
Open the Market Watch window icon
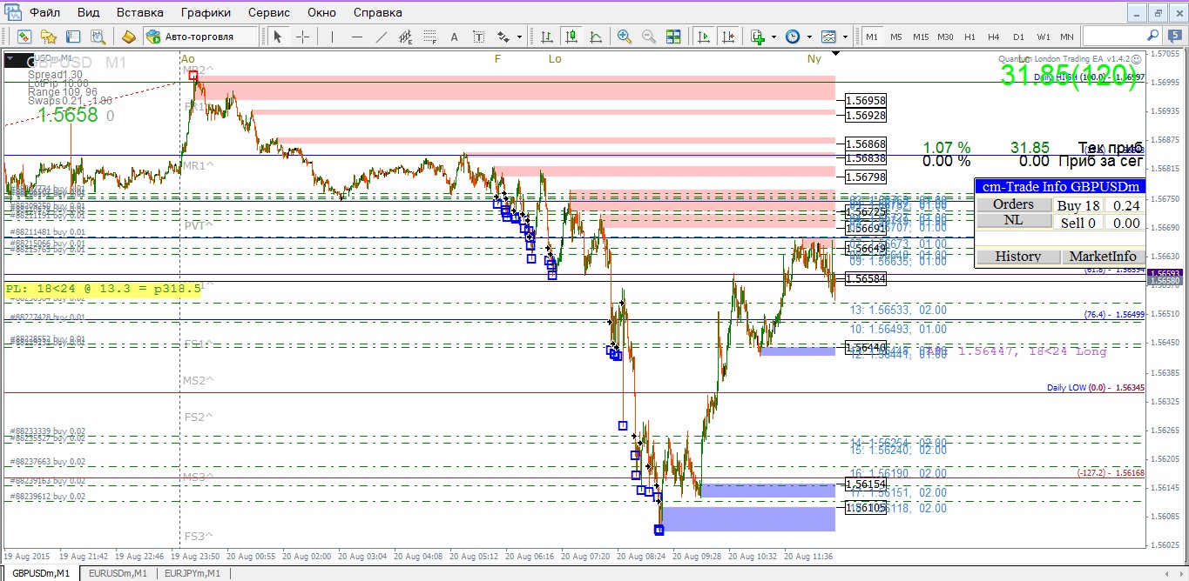coord(24,37)
